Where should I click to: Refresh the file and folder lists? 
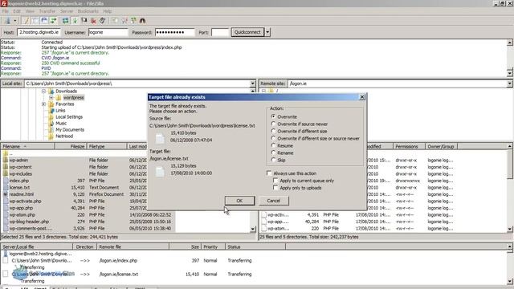tap(66, 21)
